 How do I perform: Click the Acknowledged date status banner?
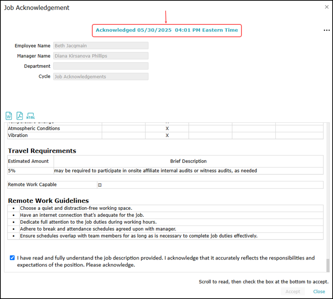coord(167,30)
